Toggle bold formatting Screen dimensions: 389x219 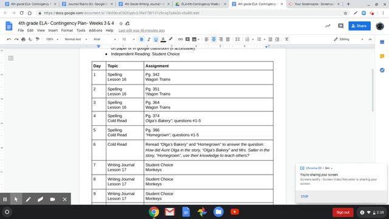tap(142, 39)
